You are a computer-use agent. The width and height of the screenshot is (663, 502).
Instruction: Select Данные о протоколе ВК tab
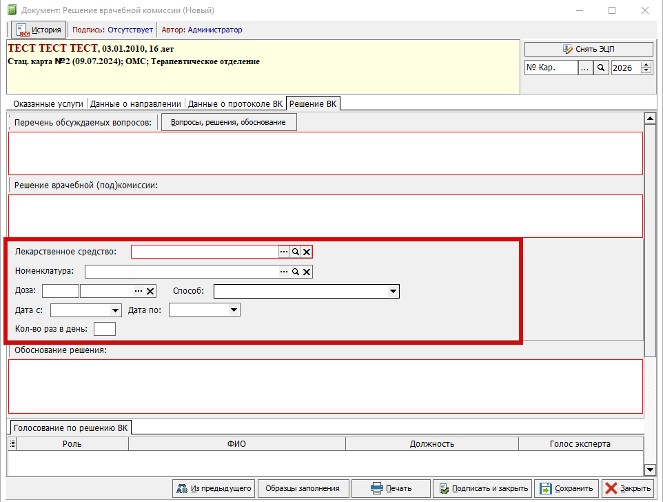tap(235, 103)
